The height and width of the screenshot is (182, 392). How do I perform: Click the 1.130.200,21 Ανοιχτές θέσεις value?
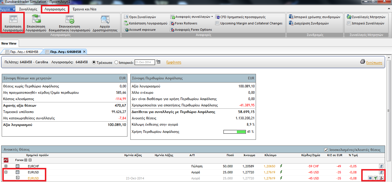point(245,118)
